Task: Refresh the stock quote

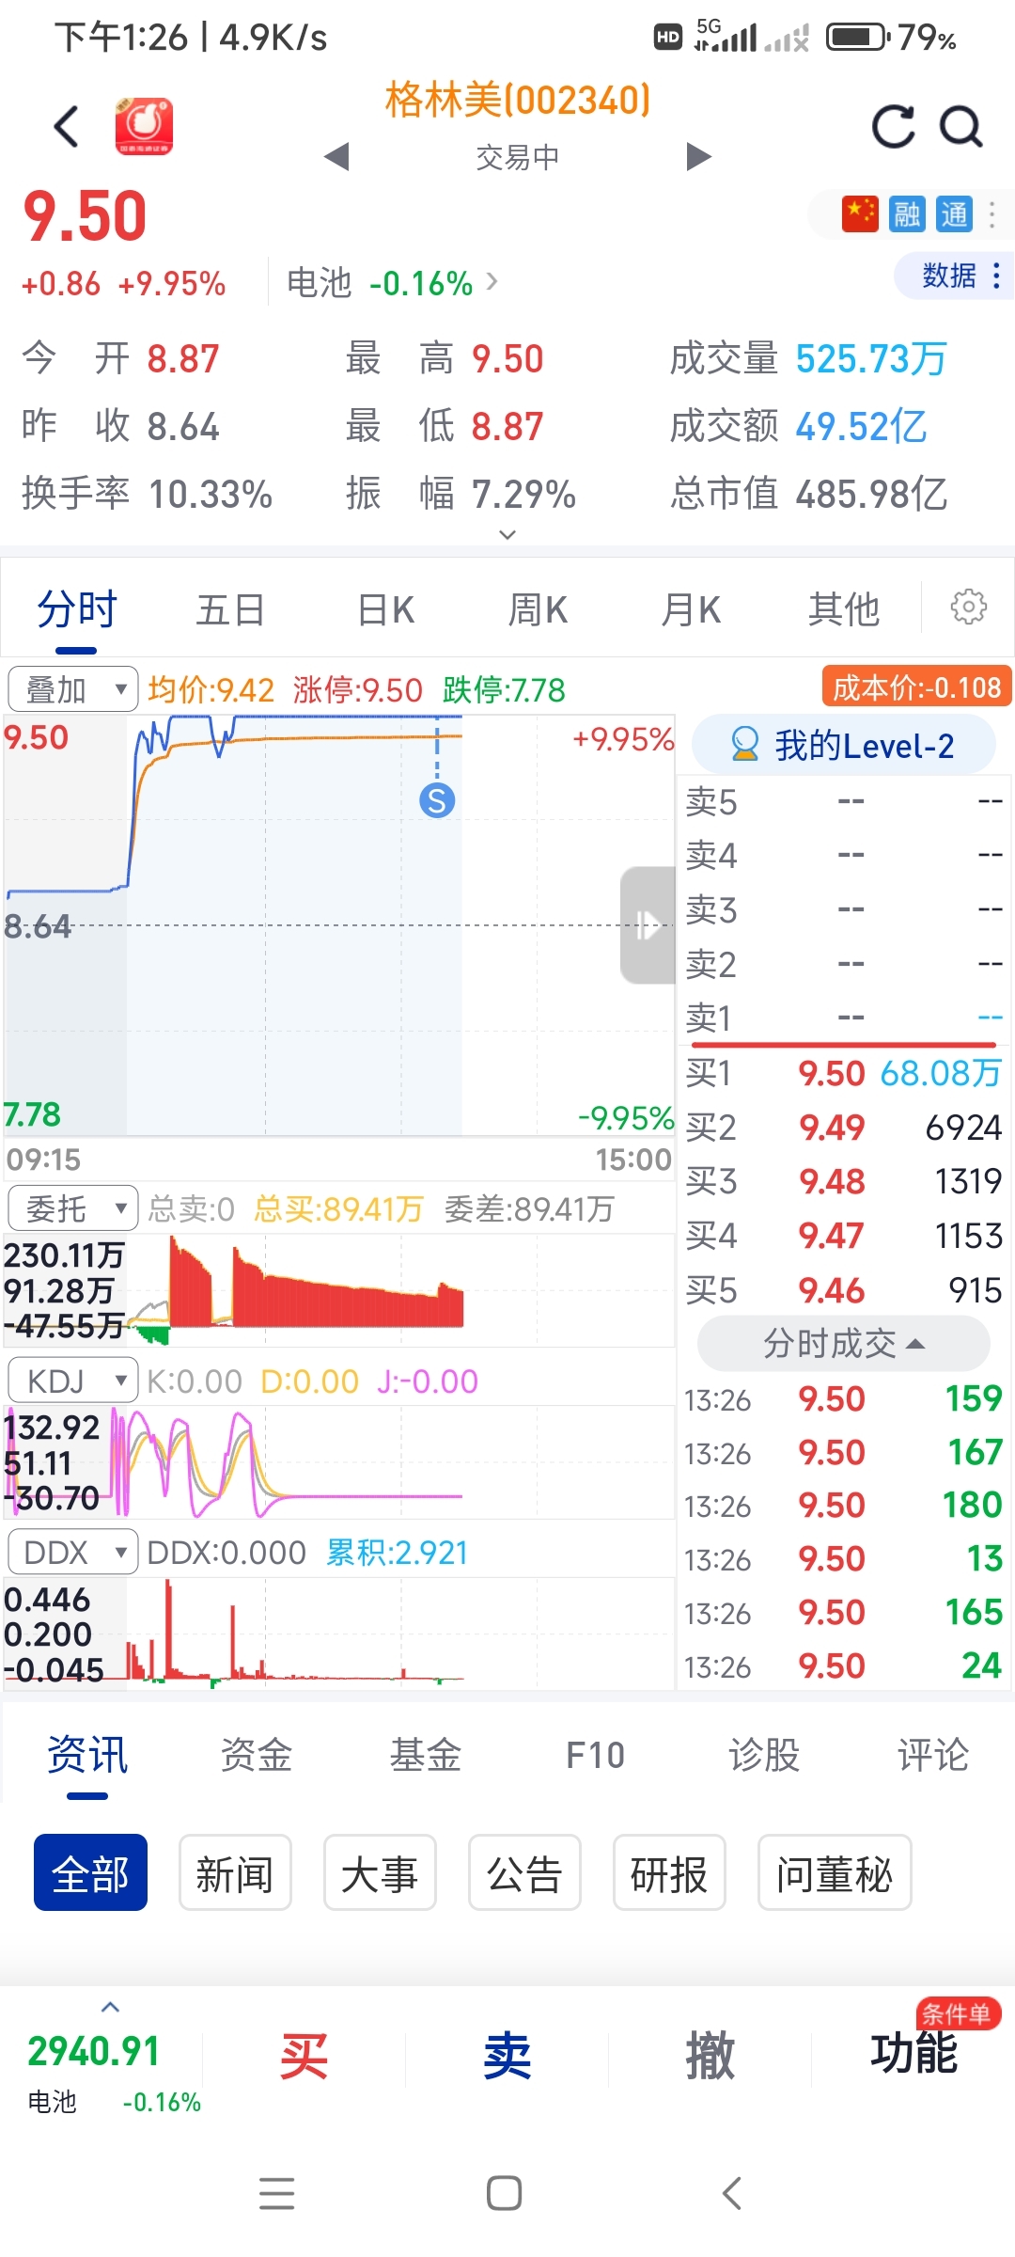Action: 893,126
